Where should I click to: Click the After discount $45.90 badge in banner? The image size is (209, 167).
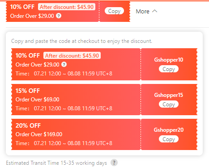click(x=67, y=7)
